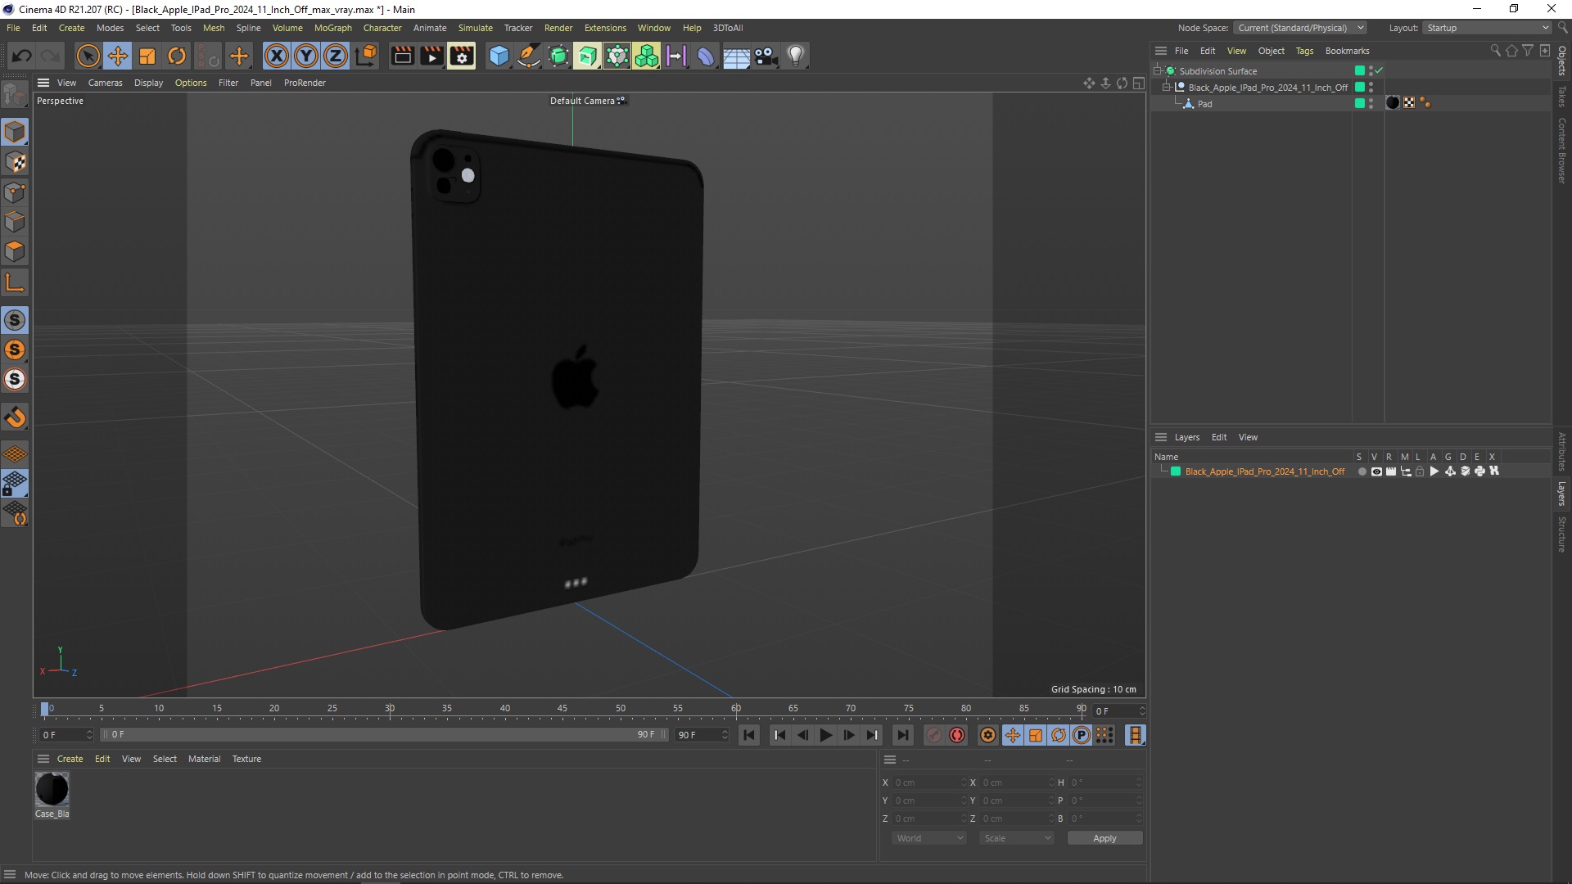Toggle Enable Snap in sidebar
Viewport: 1572px width, 884px height.
pyautogui.click(x=15, y=417)
